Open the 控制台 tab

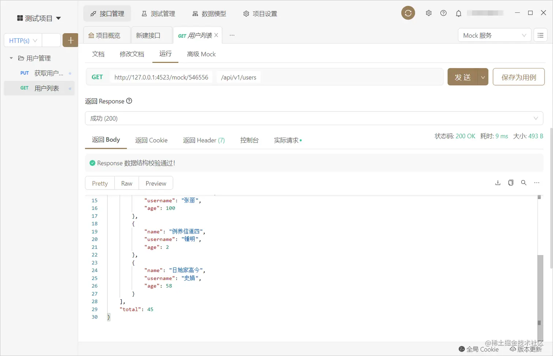click(x=249, y=140)
